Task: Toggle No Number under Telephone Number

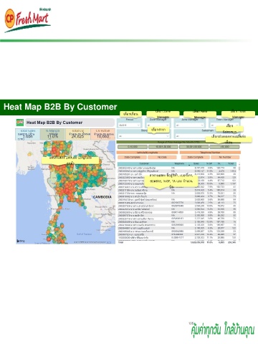Action: pos(225,157)
